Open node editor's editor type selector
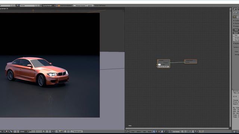Screen dimensions: 239x134 click(128, 131)
